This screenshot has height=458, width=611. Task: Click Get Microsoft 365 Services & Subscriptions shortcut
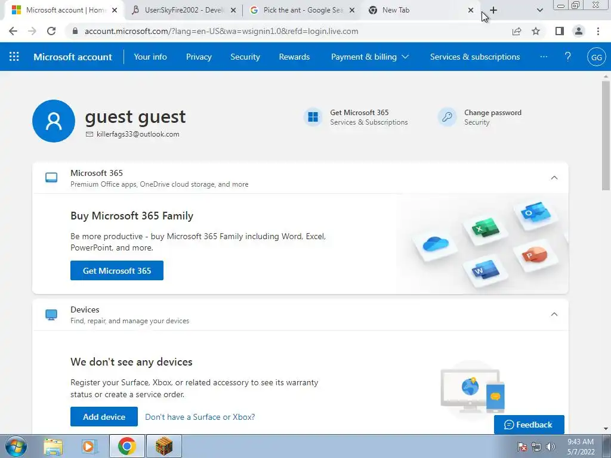tap(356, 117)
